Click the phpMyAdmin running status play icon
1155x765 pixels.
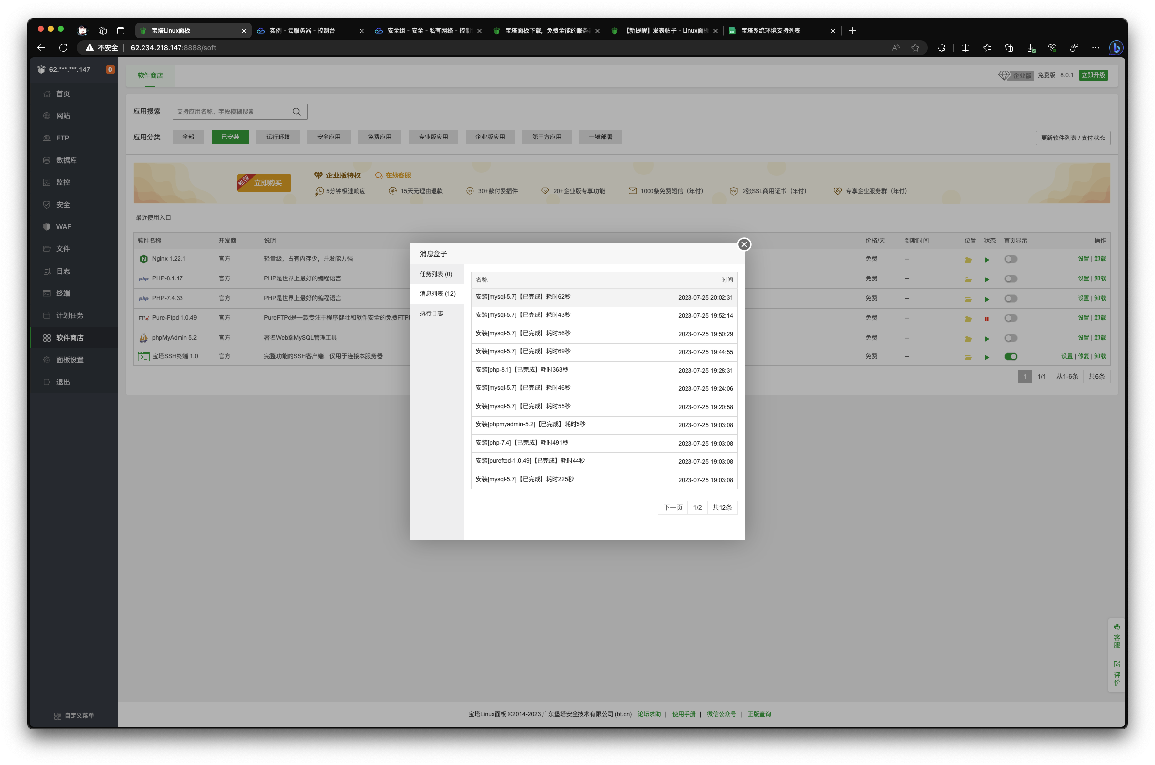coord(987,339)
